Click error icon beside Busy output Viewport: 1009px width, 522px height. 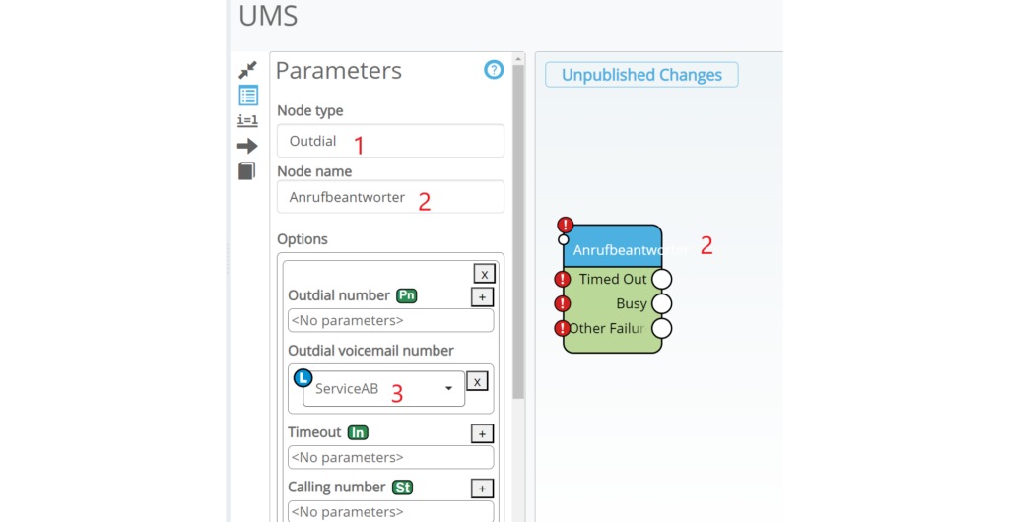pyautogui.click(x=563, y=303)
